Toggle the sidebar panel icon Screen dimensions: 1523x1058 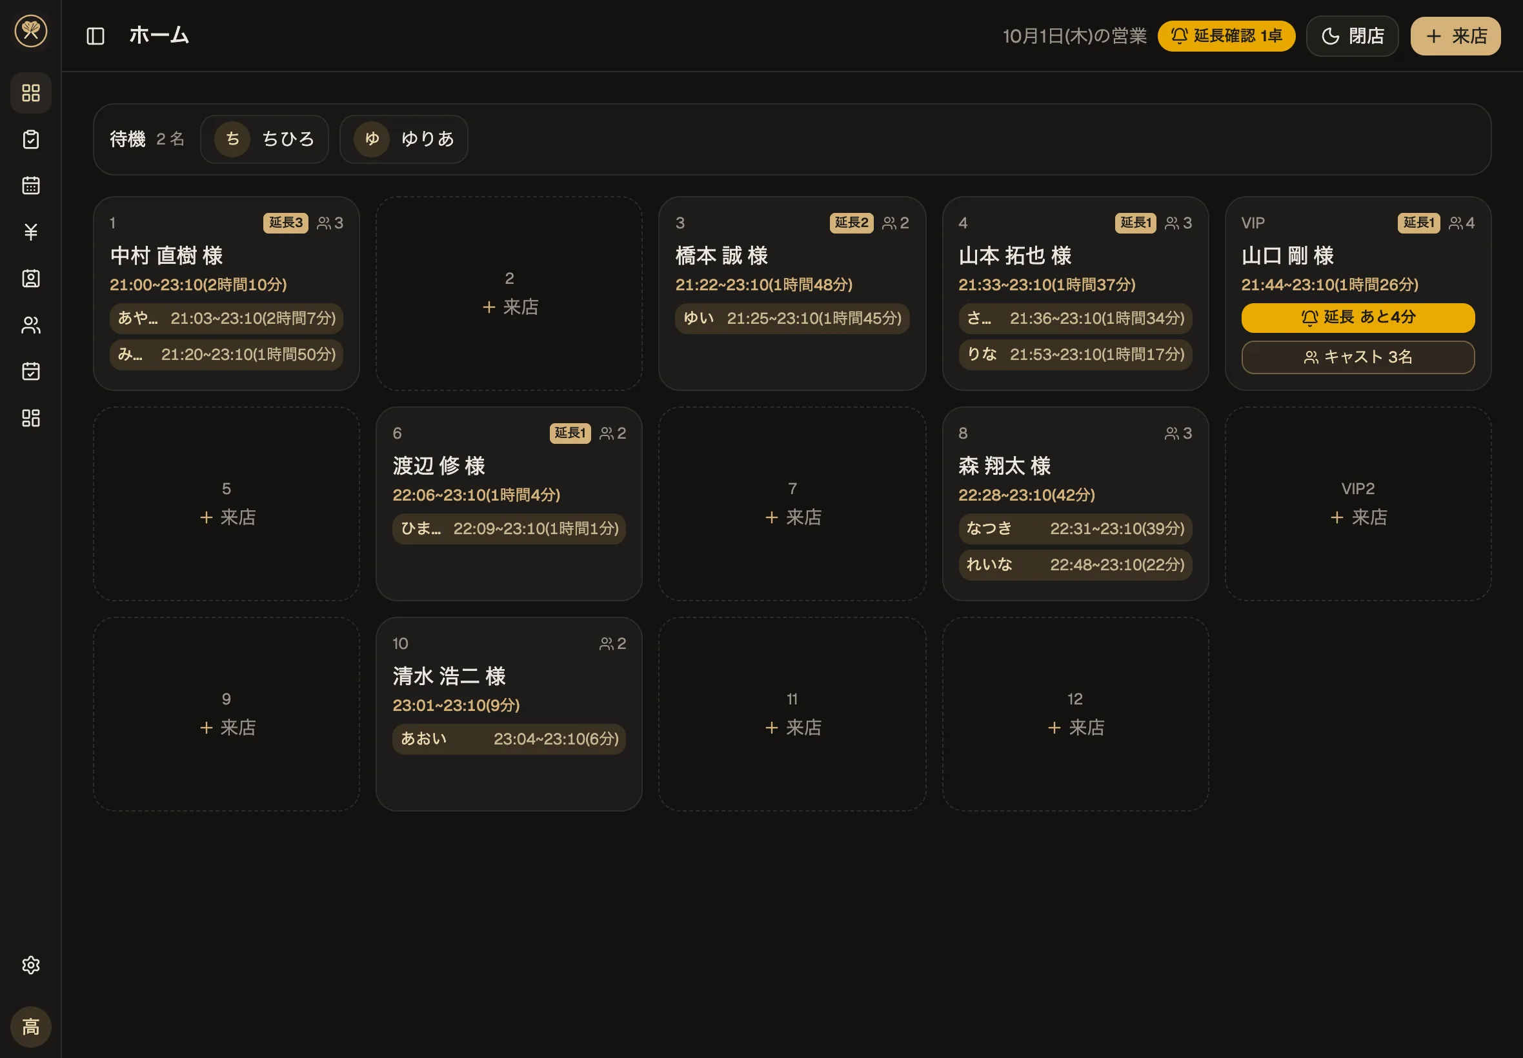[x=96, y=35]
